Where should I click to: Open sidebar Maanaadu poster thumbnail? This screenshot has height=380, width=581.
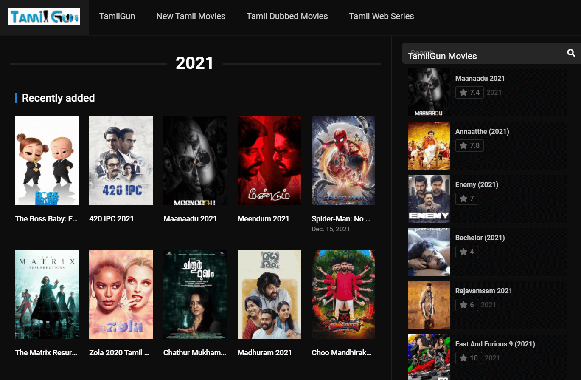pyautogui.click(x=429, y=93)
